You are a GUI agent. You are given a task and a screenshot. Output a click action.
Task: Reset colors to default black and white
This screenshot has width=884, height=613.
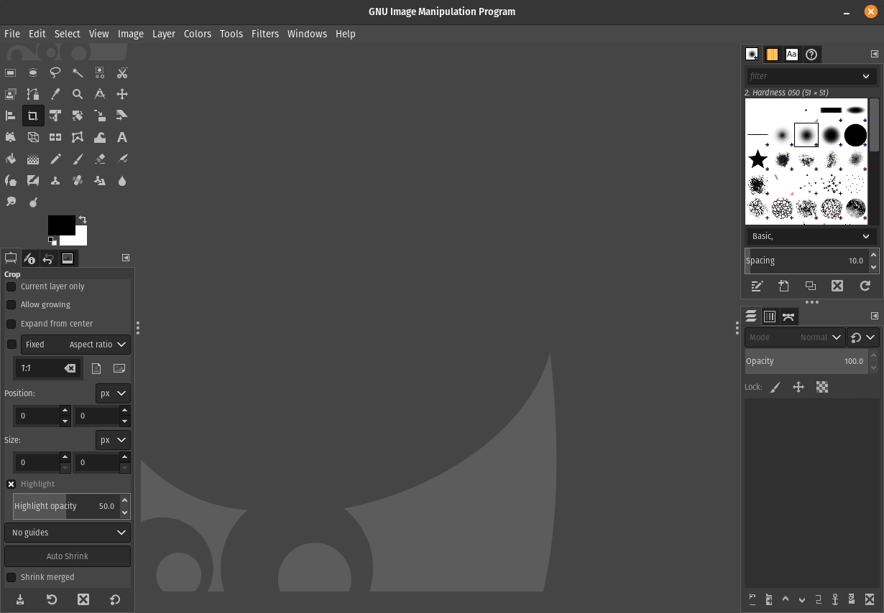(52, 240)
